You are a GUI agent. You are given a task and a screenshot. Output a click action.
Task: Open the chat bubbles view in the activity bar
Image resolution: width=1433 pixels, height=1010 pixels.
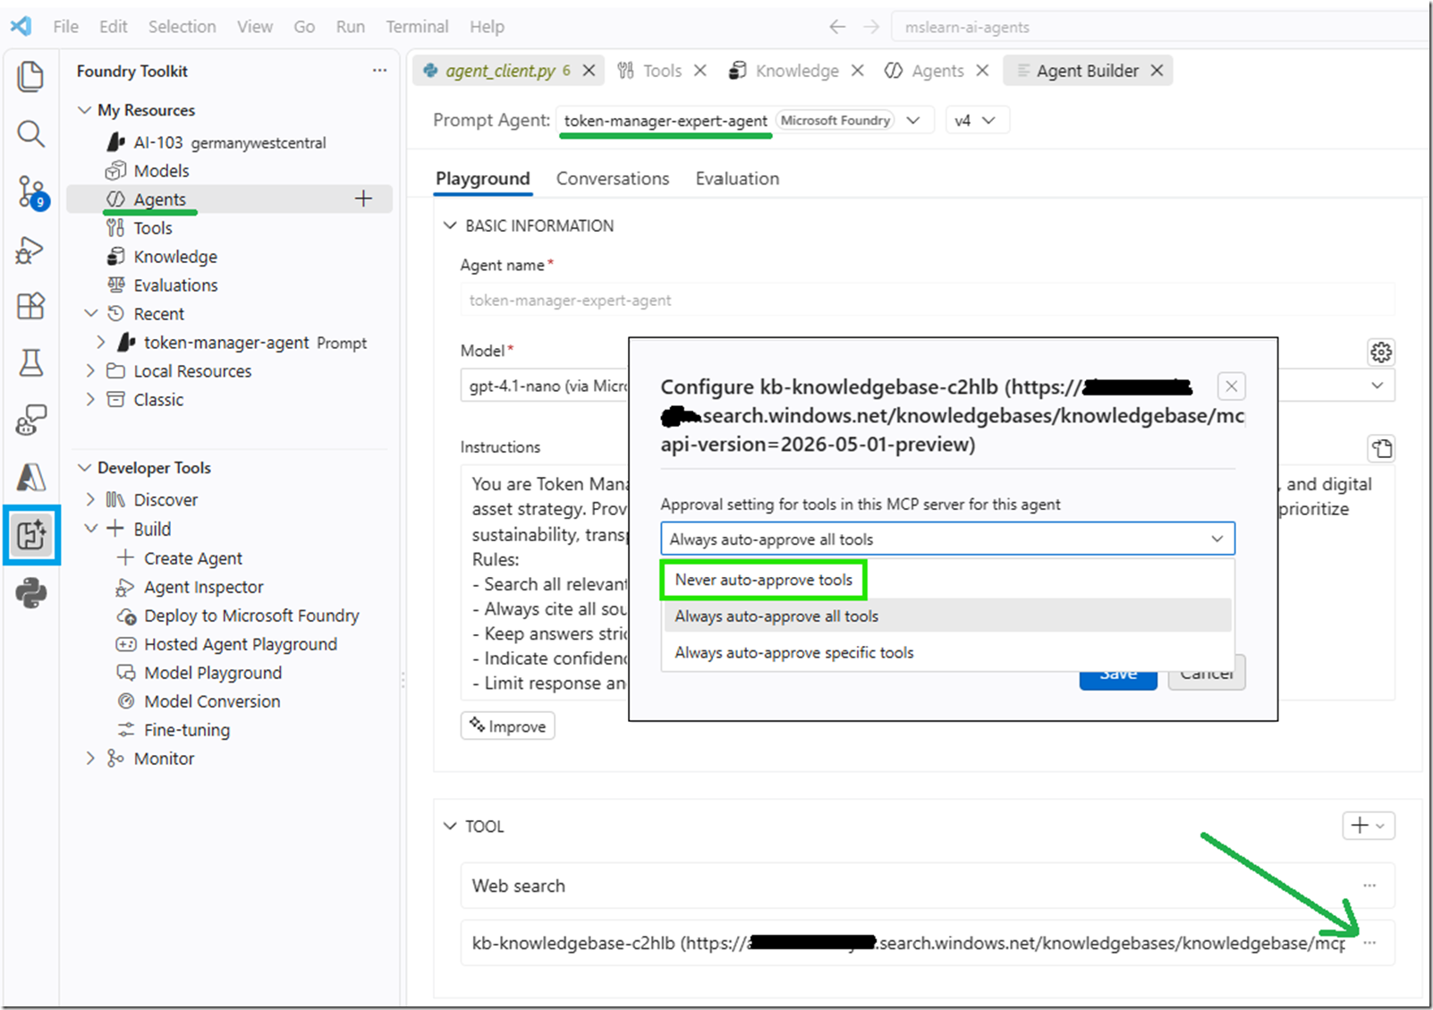point(30,420)
